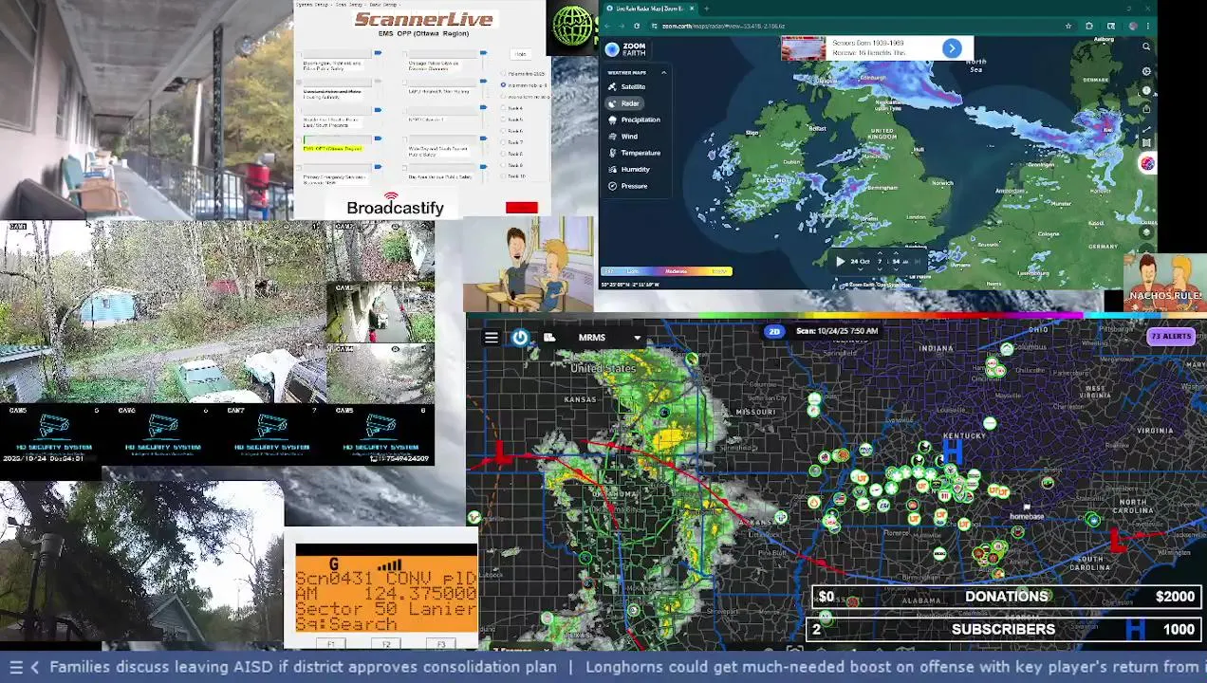Open the hamburger menu in the radar app
The image size is (1207, 683).
[492, 337]
